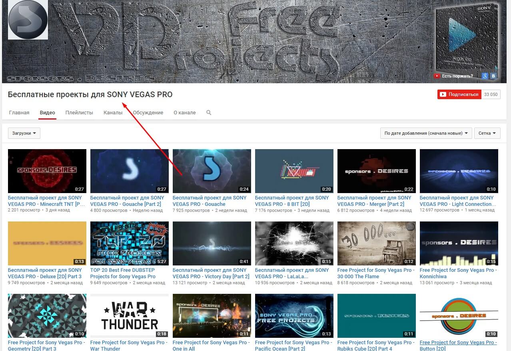
Task: Click the '12 697 просмотров' view count text
Action: pos(439,210)
